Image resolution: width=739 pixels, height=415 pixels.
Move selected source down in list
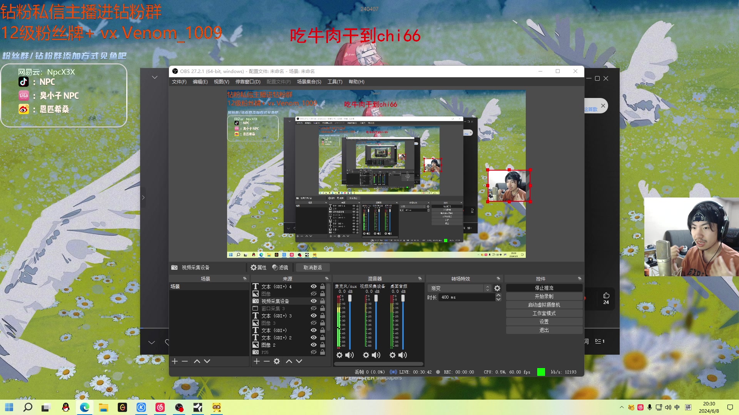[299, 361]
